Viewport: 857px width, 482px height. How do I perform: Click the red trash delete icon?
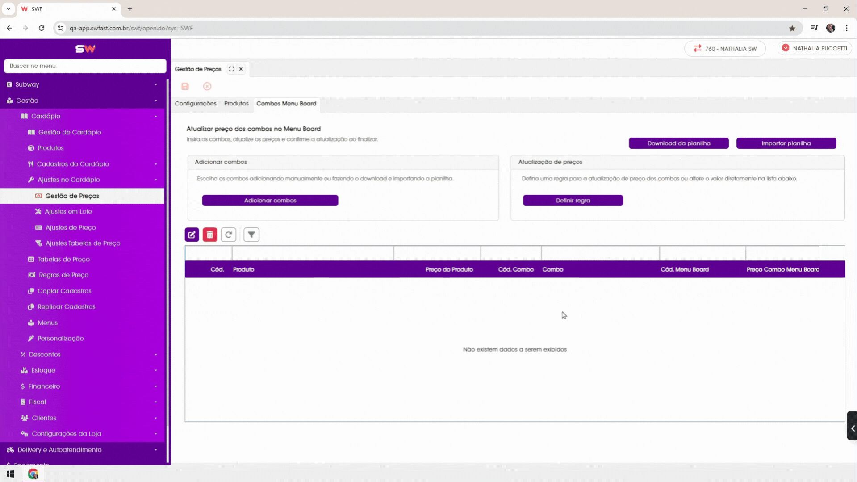tap(210, 235)
